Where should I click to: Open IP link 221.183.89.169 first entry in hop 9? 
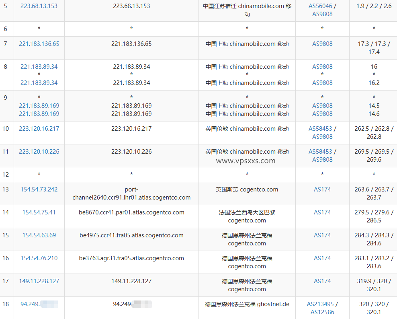click(39, 106)
